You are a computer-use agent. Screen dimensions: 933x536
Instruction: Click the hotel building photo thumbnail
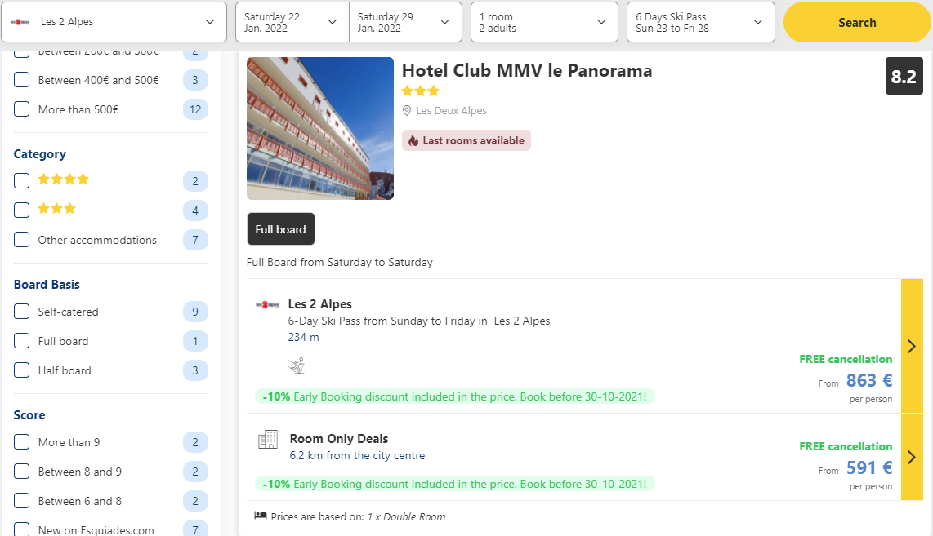pyautogui.click(x=320, y=128)
